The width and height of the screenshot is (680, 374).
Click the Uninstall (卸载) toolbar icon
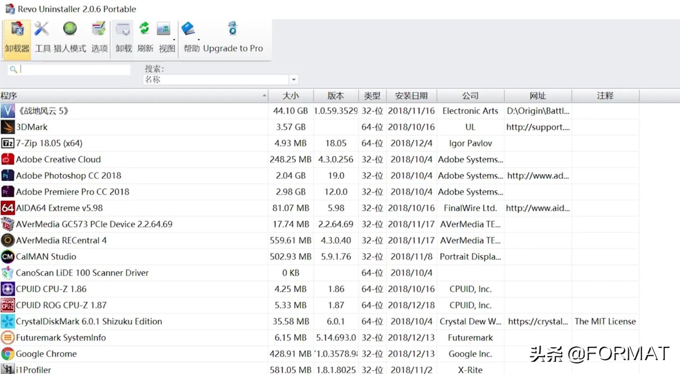pyautogui.click(x=123, y=37)
